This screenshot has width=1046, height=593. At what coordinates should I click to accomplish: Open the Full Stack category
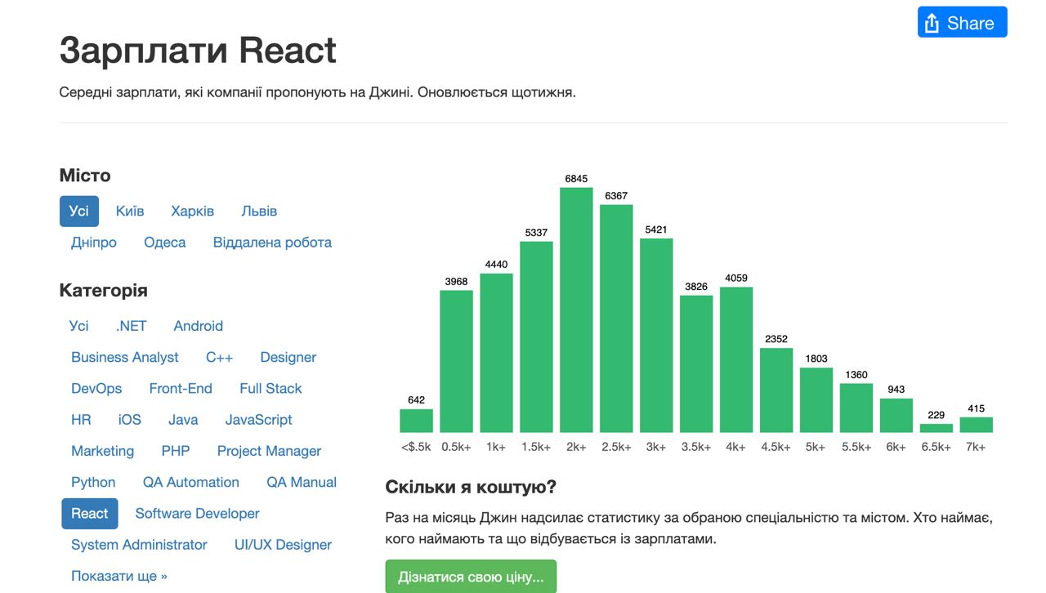pyautogui.click(x=270, y=389)
